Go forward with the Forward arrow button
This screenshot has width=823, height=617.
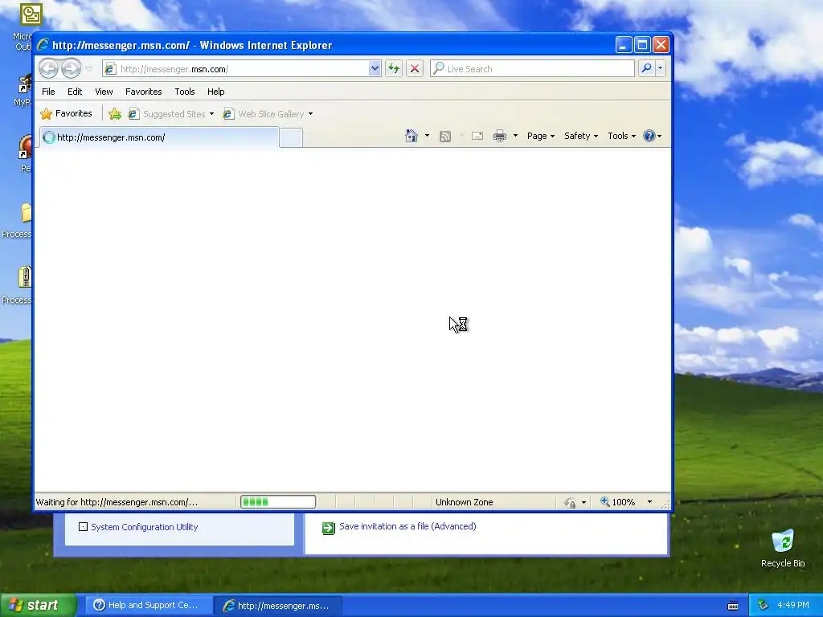[71, 68]
